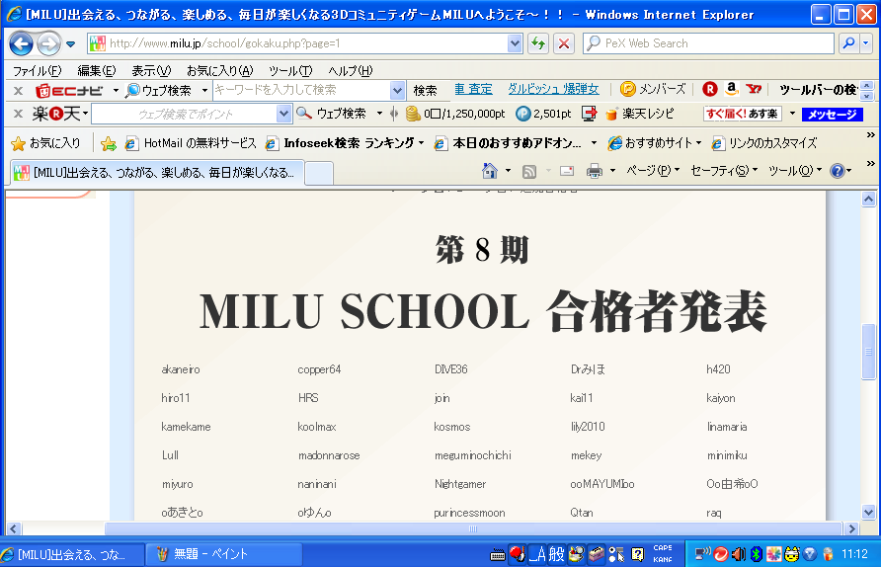Click the Refresh page icon
This screenshot has width=881, height=567.
pos(538,43)
